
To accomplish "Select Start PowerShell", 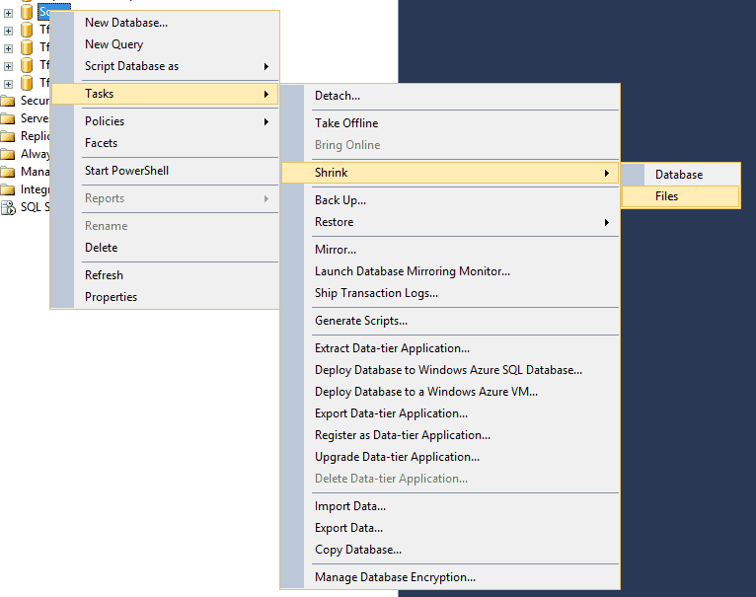I will [x=165, y=171].
